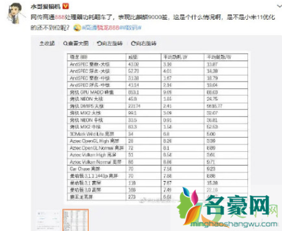Rotate the image left with 向左旋转
The height and width of the screenshot is (231, 282).
tap(110, 43)
